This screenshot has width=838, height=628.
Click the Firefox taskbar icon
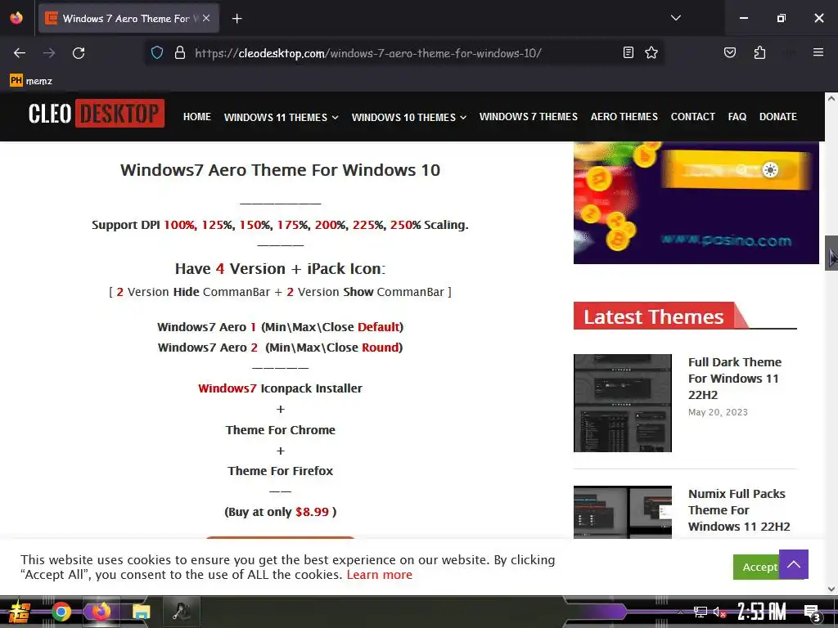(101, 612)
